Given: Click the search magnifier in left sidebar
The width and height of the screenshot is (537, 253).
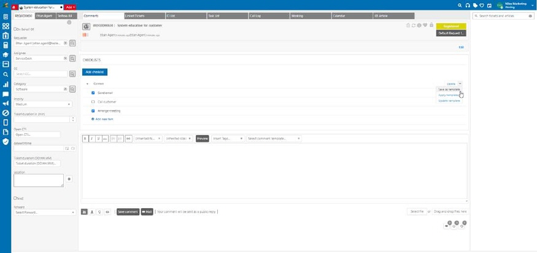Looking at the screenshot, I should coord(6,74).
